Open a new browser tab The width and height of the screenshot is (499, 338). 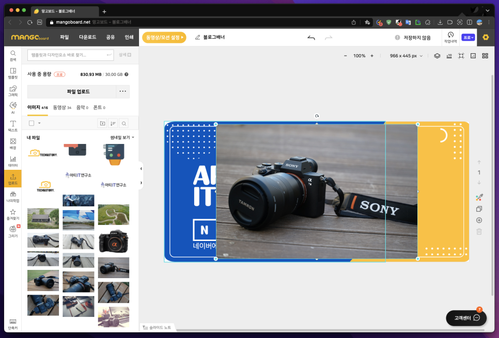click(x=104, y=11)
